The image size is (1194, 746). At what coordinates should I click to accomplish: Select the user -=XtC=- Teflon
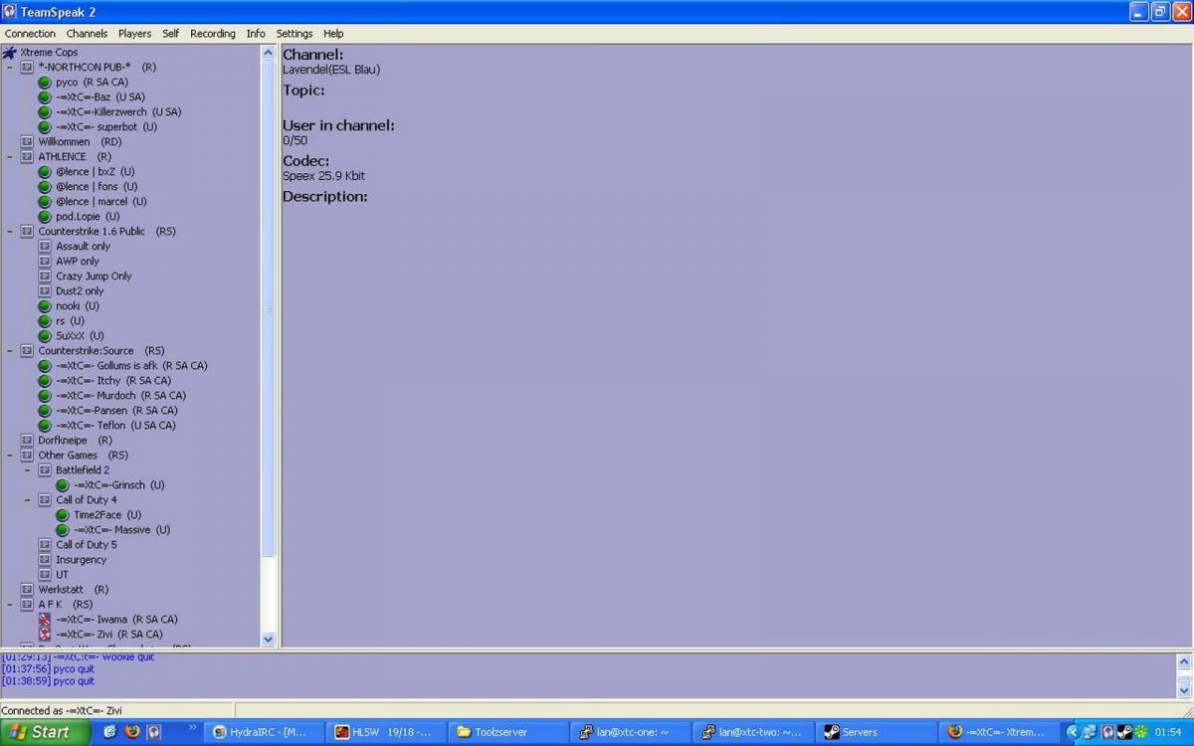pos(115,426)
